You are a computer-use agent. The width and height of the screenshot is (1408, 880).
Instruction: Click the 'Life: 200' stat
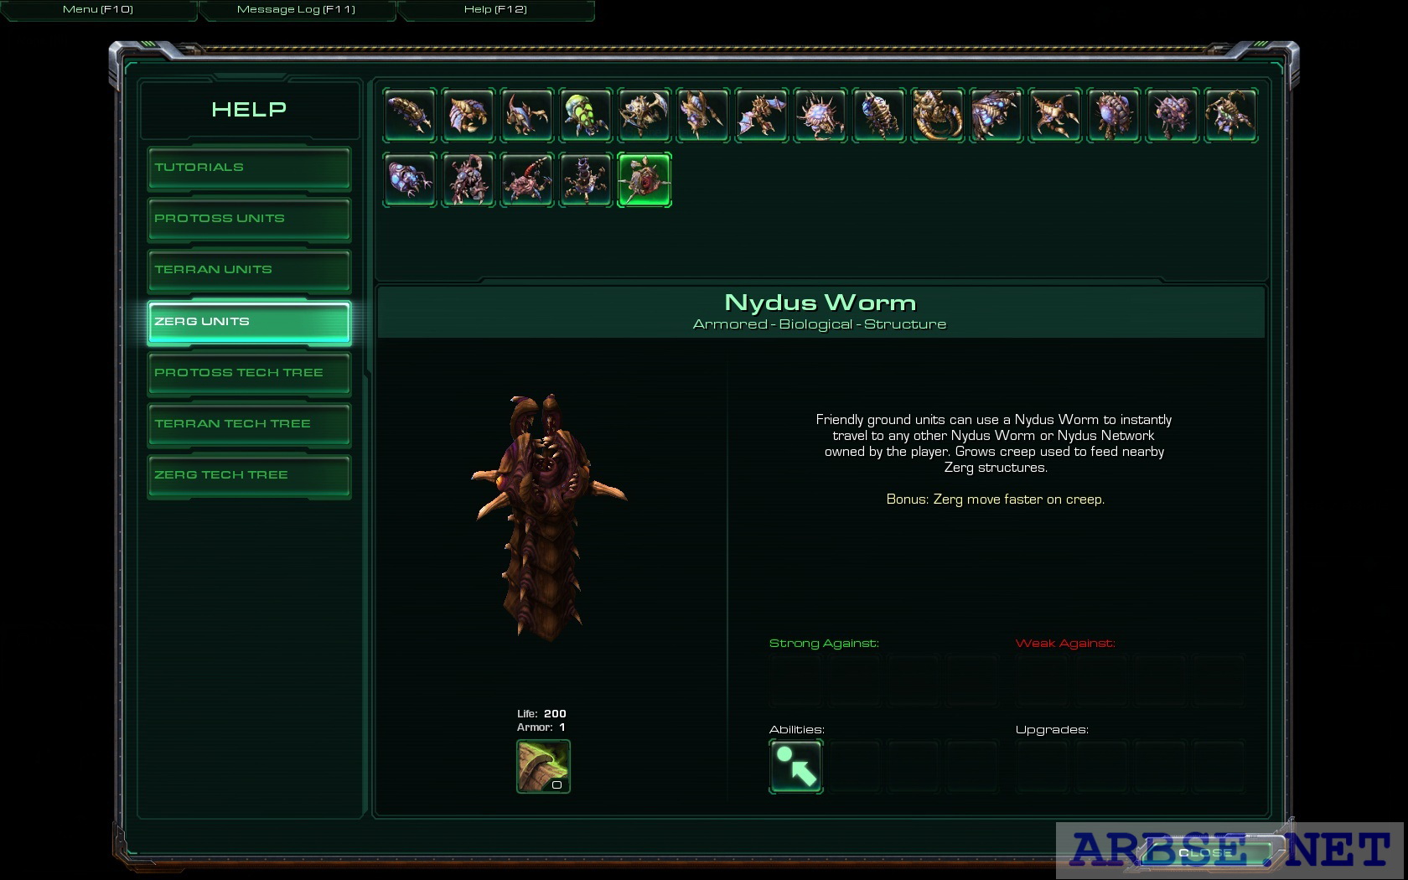tap(541, 714)
